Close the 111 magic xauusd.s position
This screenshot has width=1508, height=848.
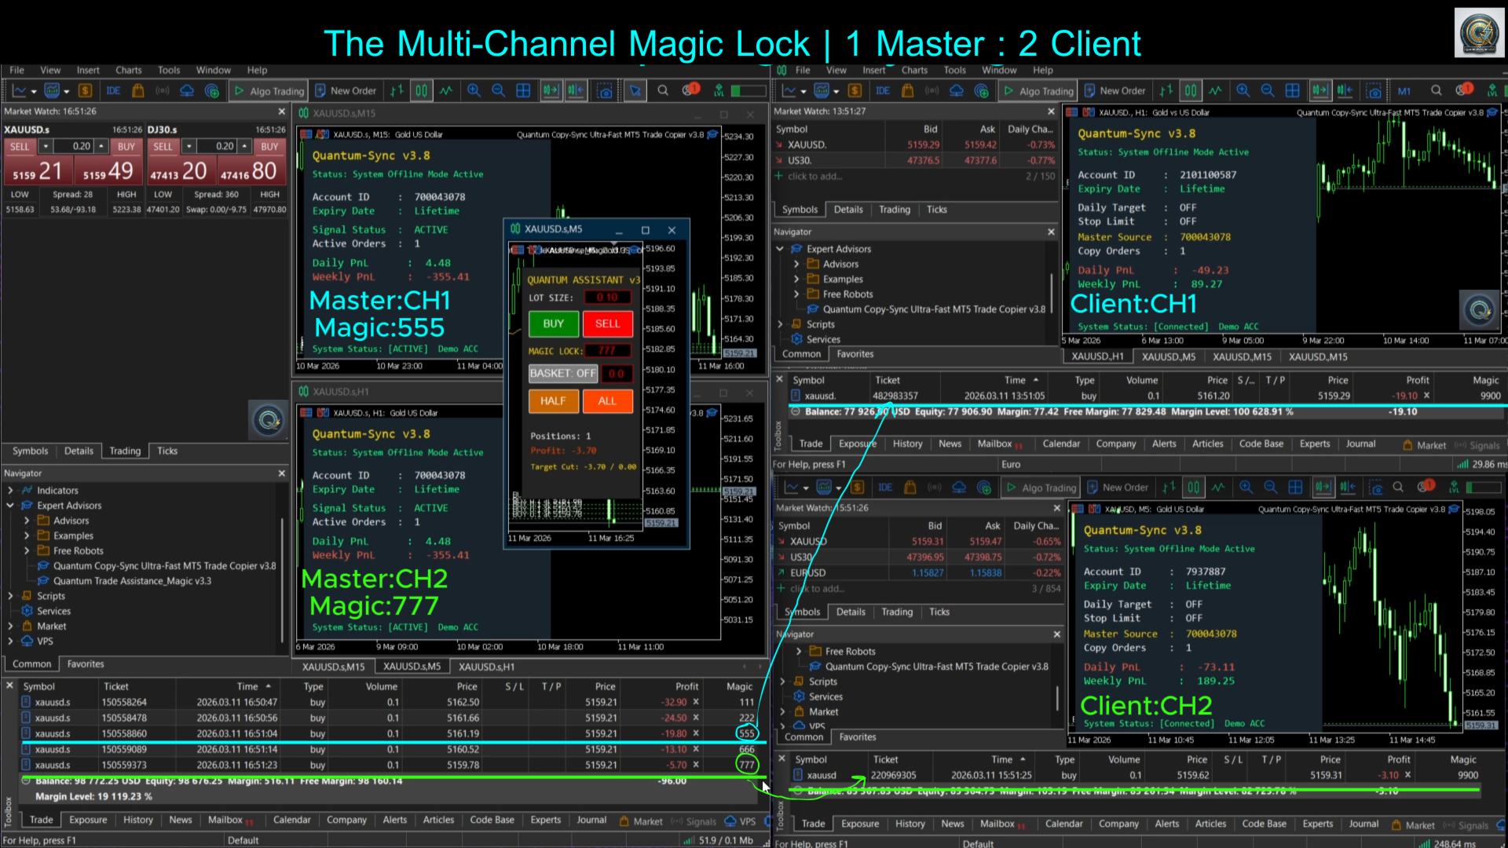point(696,702)
